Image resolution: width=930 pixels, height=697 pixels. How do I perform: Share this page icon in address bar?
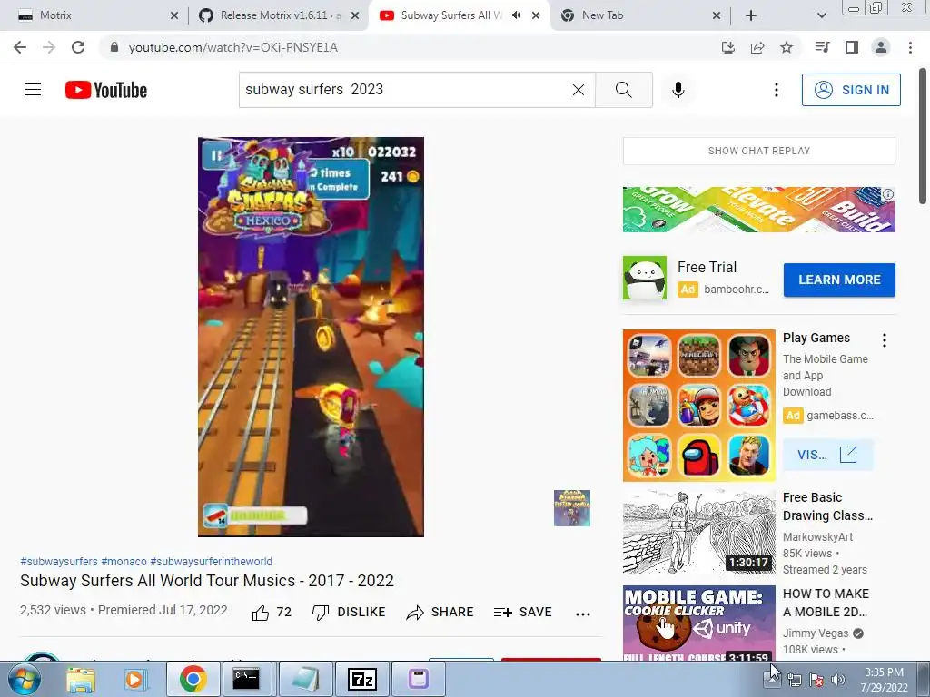click(x=757, y=47)
